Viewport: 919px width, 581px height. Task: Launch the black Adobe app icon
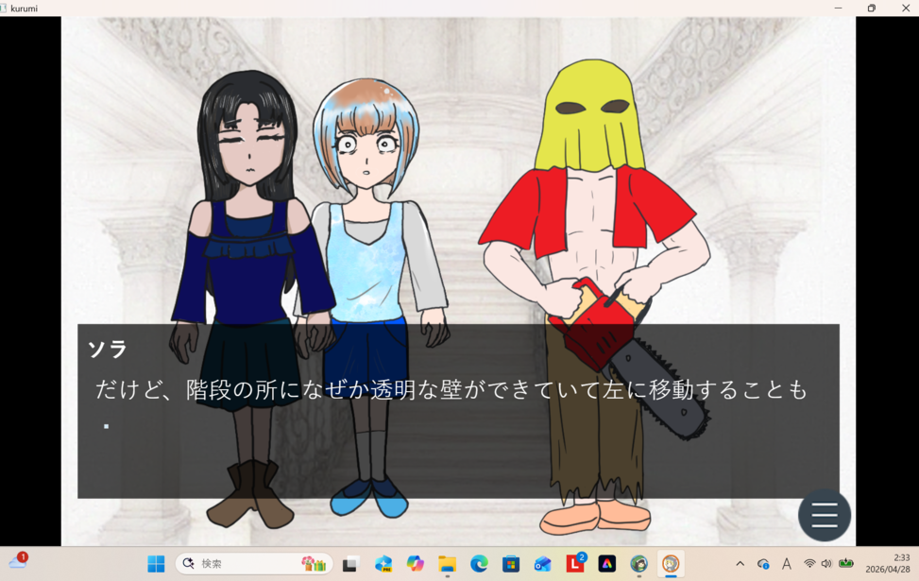[x=607, y=564]
